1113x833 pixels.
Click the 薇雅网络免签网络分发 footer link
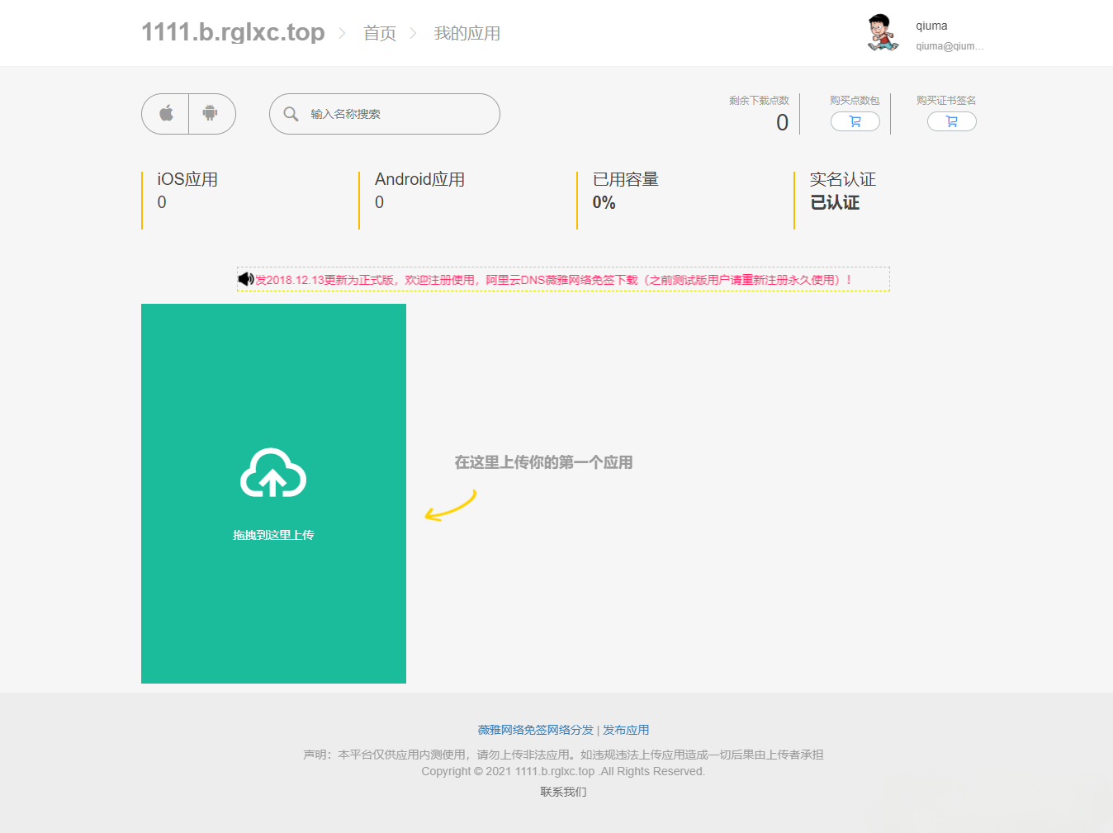(x=532, y=730)
